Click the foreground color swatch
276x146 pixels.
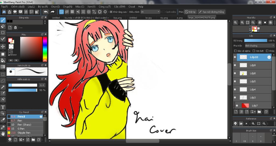pos(10,40)
